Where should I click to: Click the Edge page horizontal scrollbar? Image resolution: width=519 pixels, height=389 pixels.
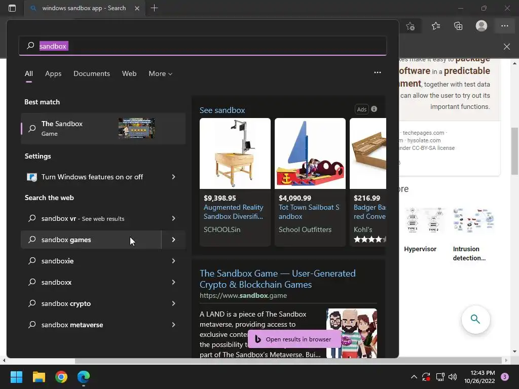coord(288,361)
